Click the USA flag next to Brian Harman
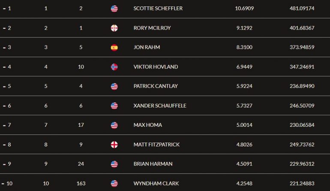 [114, 164]
